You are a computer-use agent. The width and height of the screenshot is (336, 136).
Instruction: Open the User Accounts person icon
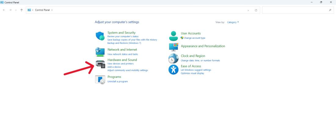click(173, 36)
